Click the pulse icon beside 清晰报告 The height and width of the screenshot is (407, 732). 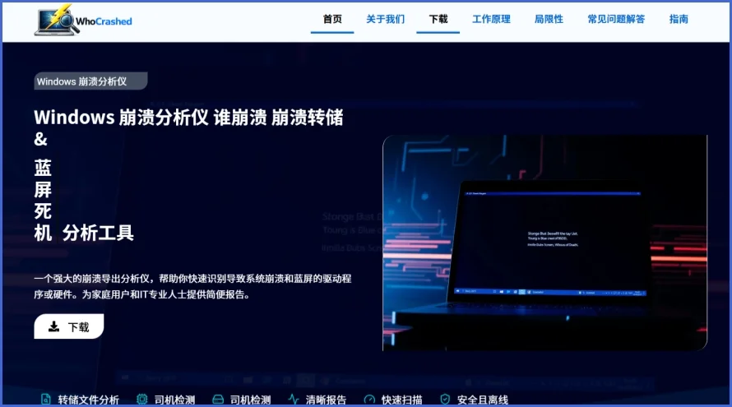point(294,400)
